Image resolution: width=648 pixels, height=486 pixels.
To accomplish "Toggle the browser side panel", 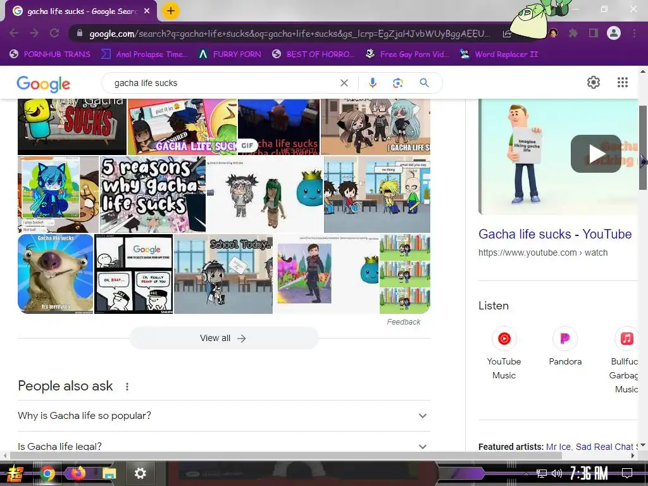I will pos(594,33).
